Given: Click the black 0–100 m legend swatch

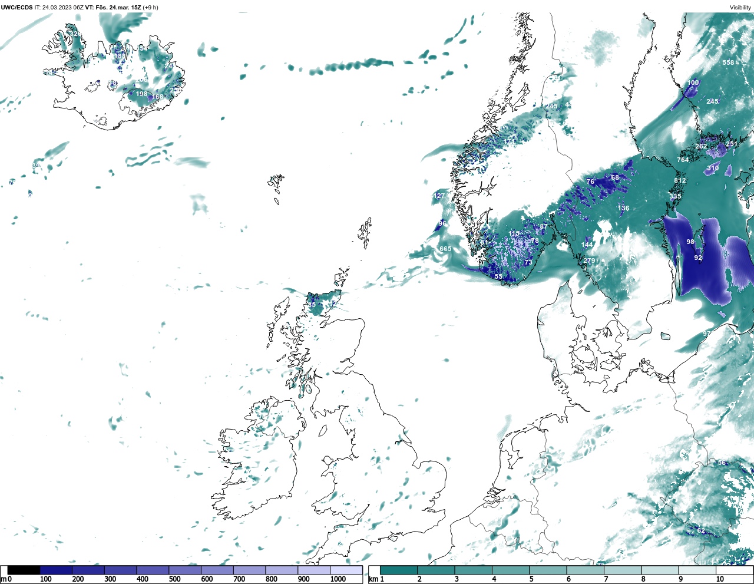Looking at the screenshot, I should [24, 570].
